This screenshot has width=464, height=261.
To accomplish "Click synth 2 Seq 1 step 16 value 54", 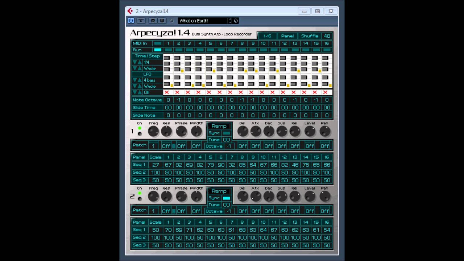I will point(327,230).
